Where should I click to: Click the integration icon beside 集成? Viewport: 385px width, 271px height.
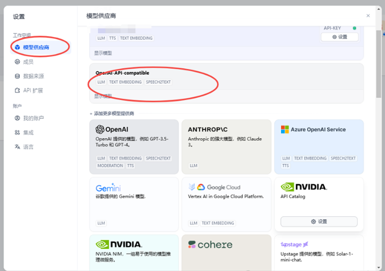17,133
